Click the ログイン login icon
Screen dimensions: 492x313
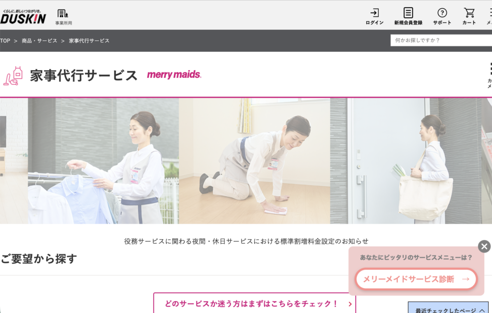(x=374, y=16)
